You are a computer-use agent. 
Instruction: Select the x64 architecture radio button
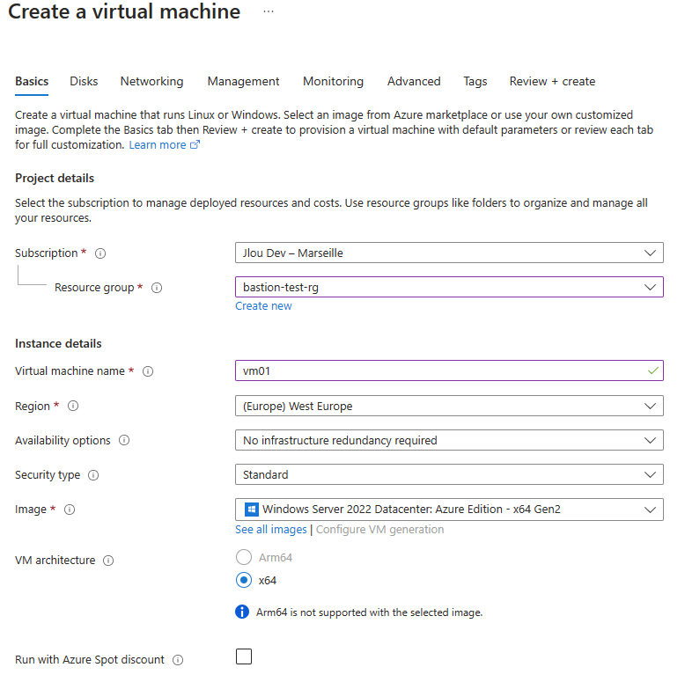244,580
